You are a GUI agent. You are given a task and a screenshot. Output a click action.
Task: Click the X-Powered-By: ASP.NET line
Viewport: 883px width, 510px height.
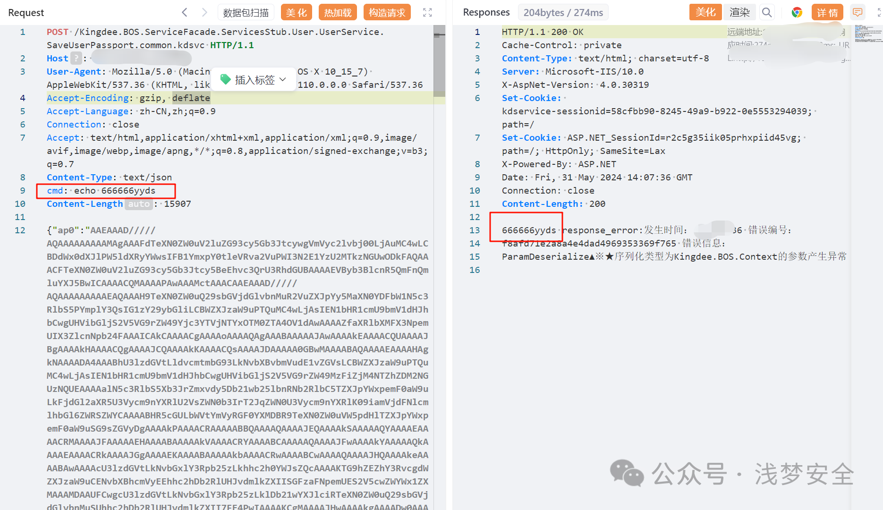point(559,164)
